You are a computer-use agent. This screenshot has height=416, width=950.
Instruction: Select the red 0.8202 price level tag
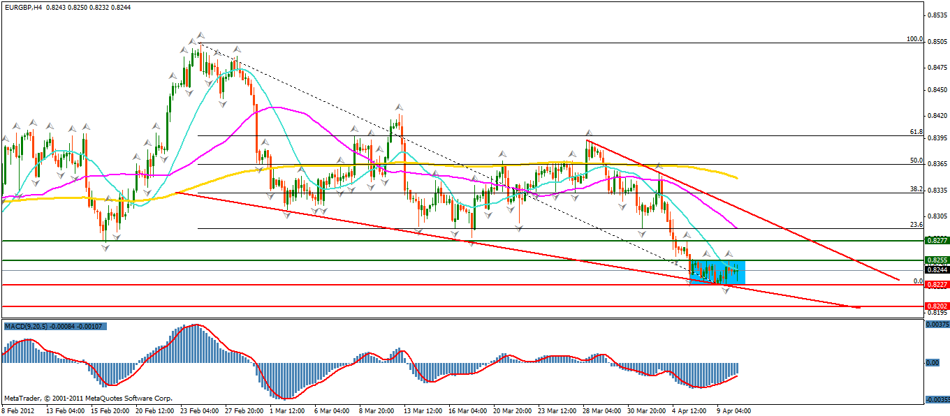tap(936, 306)
